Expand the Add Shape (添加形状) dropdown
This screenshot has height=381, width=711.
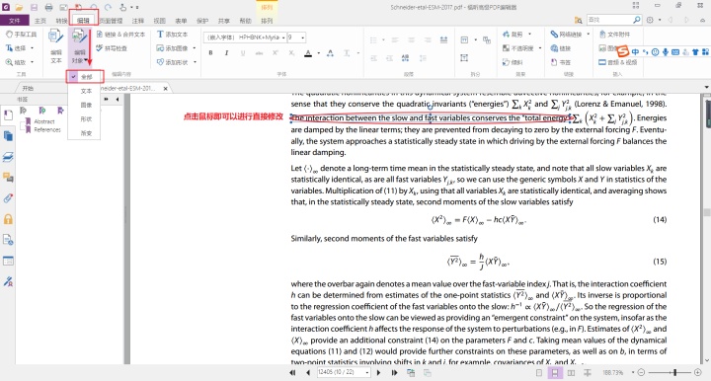[x=195, y=62]
